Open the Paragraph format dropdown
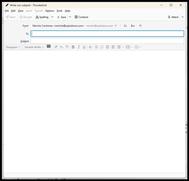Screen dimensions: 189x181 (13, 47)
